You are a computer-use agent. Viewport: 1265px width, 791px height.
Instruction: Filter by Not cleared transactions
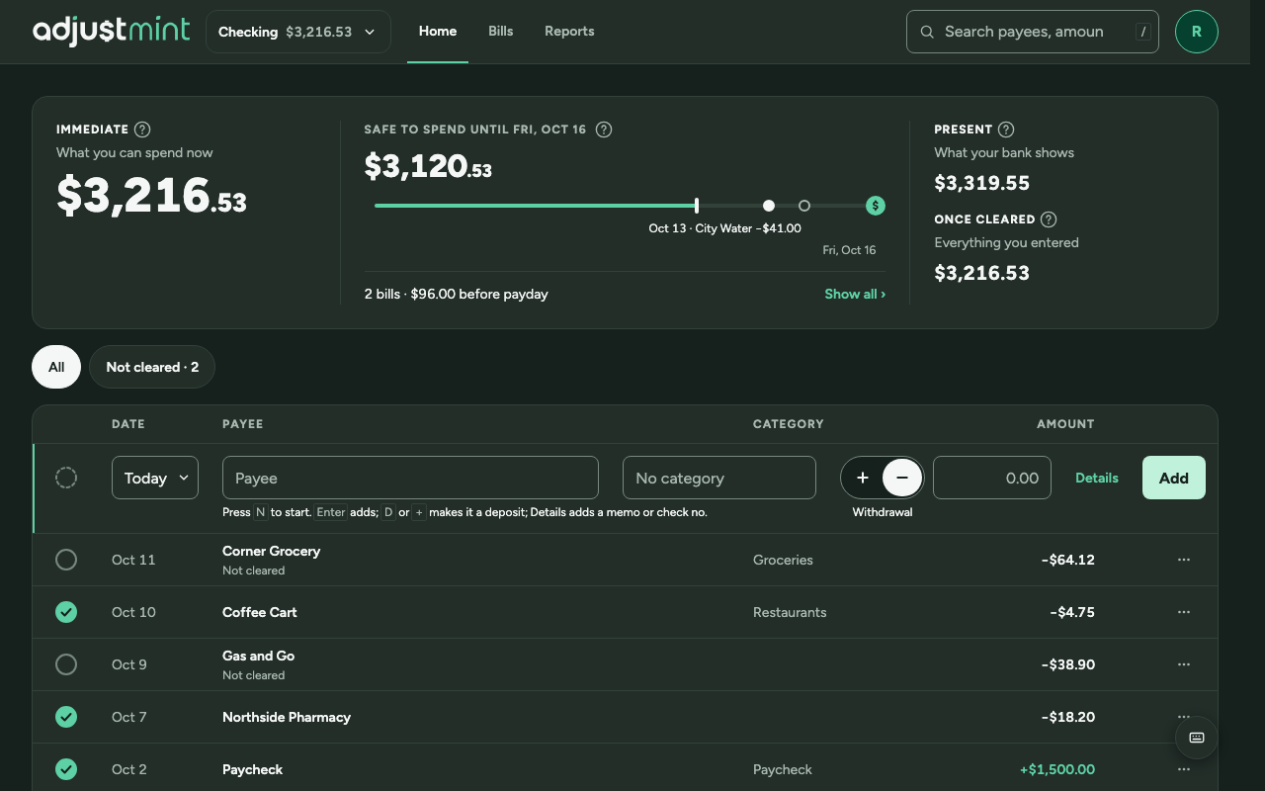click(x=152, y=367)
